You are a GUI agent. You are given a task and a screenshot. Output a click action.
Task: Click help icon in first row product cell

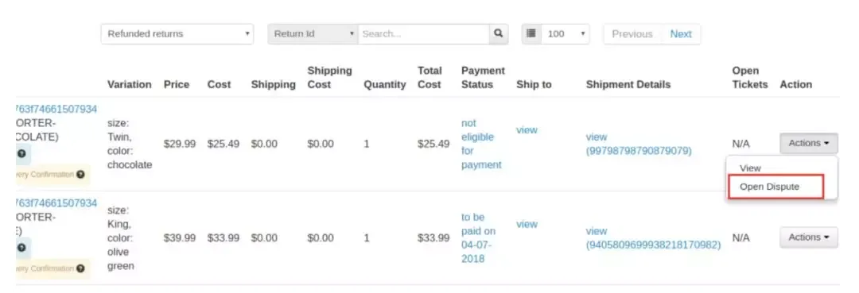tap(21, 153)
